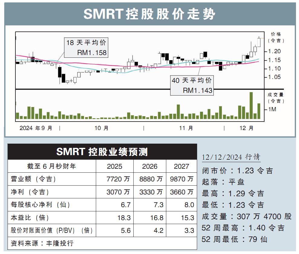Click the 3660万 net profit cell

[x=182, y=192]
